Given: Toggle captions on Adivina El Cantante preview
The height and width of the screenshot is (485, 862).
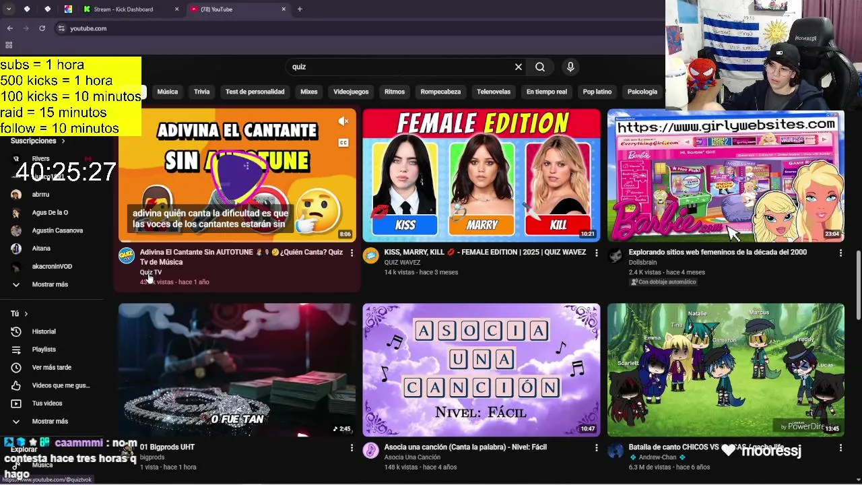Looking at the screenshot, I should 343,143.
